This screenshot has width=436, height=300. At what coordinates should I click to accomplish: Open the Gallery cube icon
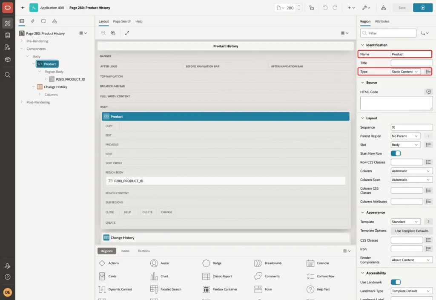click(x=8, y=59)
